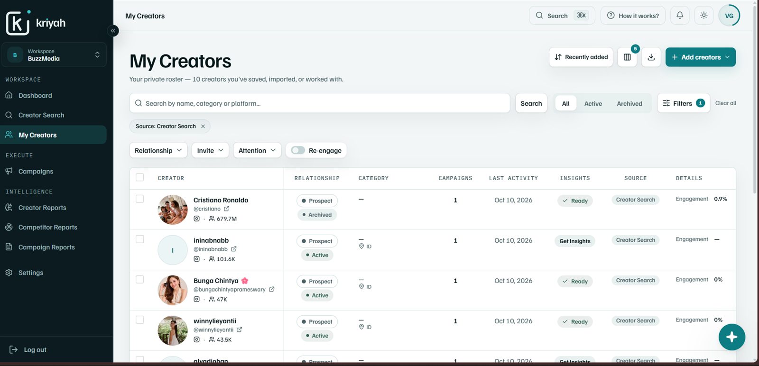Switch to the Active tab
Image resolution: width=759 pixels, height=366 pixels.
593,103
